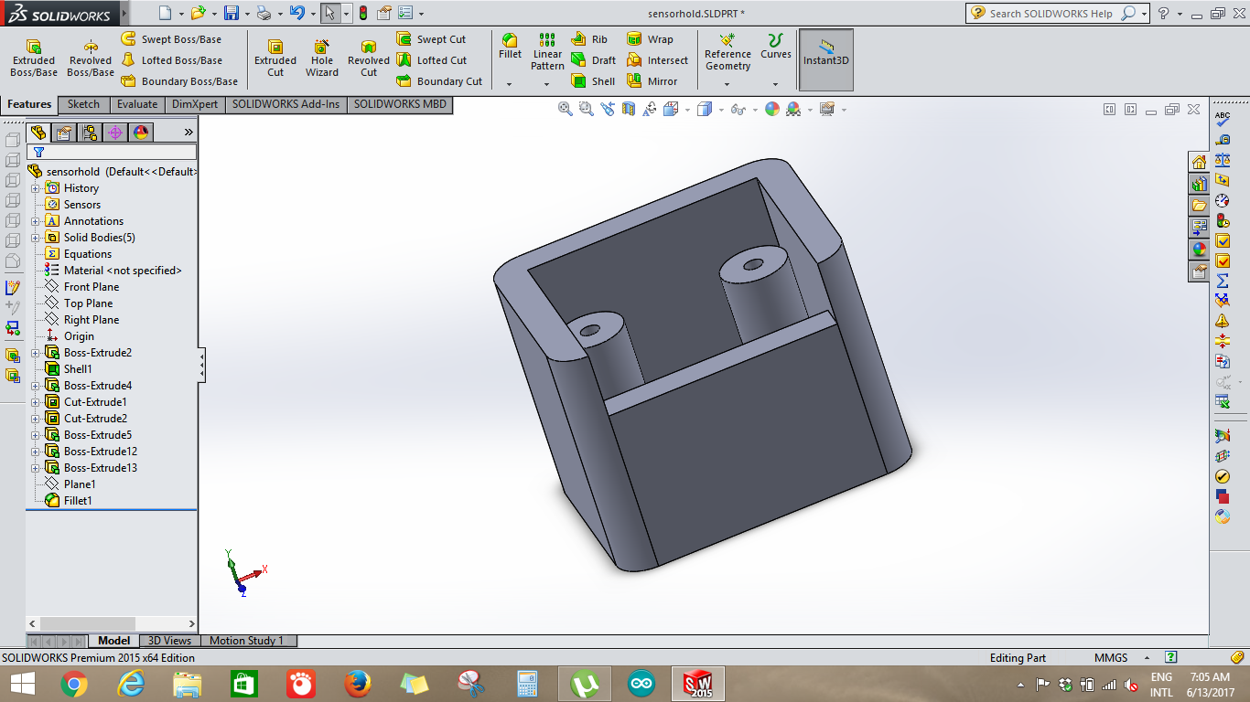The height and width of the screenshot is (702, 1250).
Task: Switch to the DimXpert tab
Action: [x=195, y=104]
